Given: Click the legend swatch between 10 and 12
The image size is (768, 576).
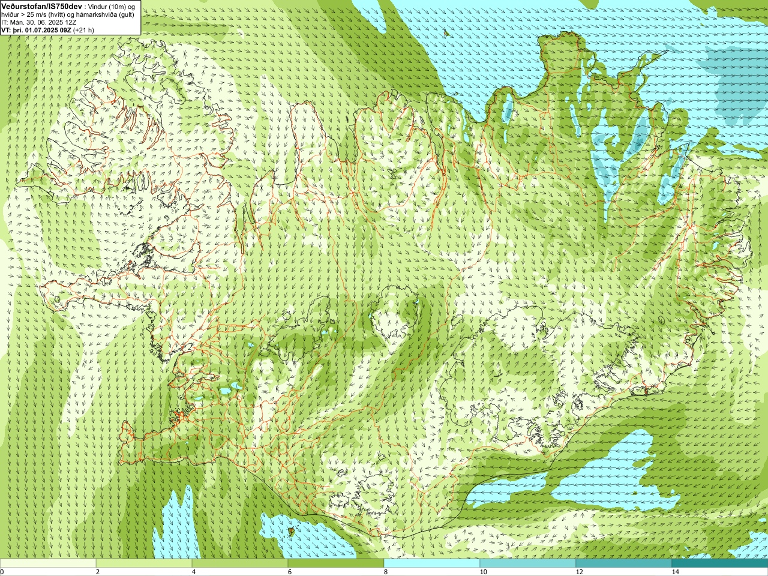Looking at the screenshot, I should pos(528,563).
